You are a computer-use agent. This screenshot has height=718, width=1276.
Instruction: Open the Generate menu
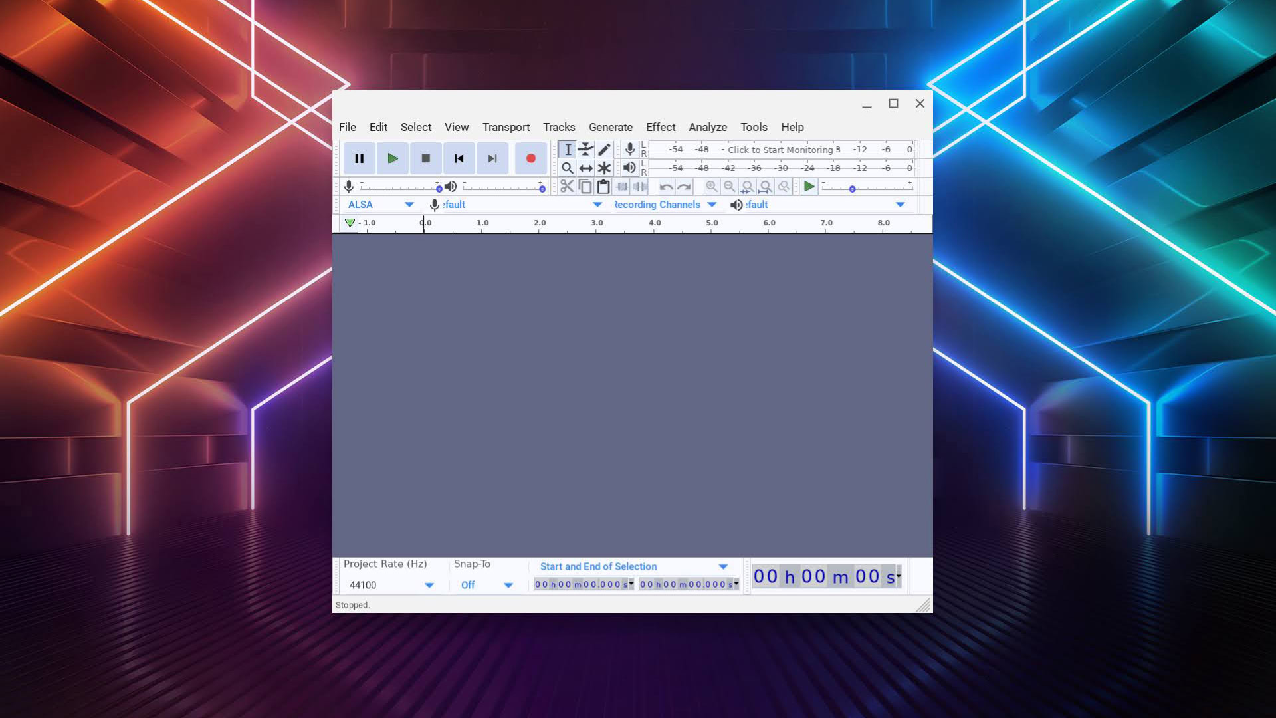pos(610,127)
